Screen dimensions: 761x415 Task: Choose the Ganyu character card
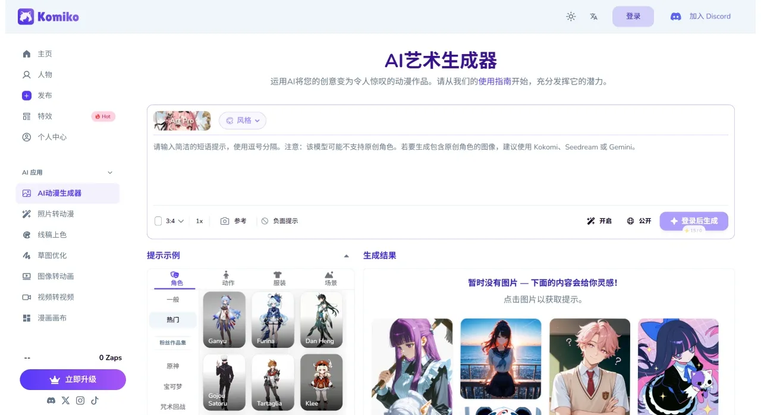[x=224, y=319]
